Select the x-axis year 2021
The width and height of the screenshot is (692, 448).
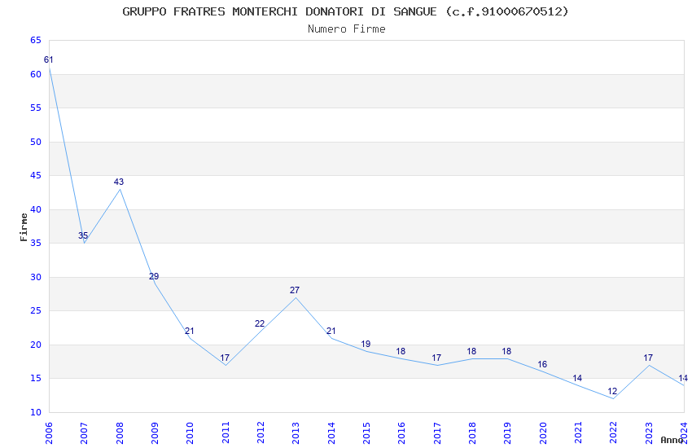tap(578, 433)
